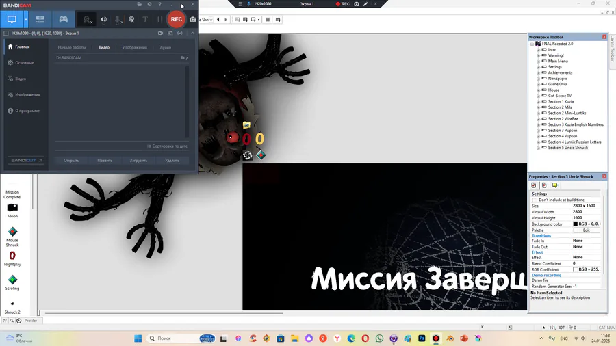The width and height of the screenshot is (616, 346).
Task: Click Palette Edit button
Action: pos(586,230)
